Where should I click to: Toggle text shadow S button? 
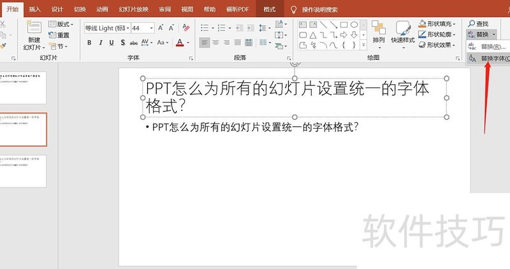[122, 43]
